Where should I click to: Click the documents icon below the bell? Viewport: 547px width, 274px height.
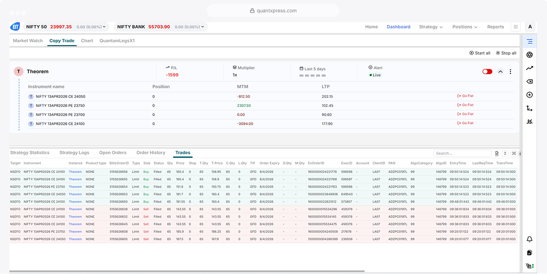(529, 253)
